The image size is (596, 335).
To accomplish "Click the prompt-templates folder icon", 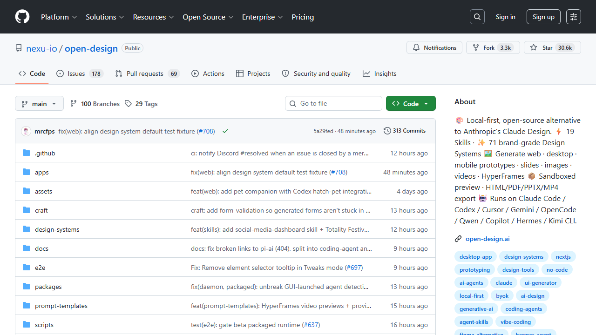I will (x=27, y=306).
